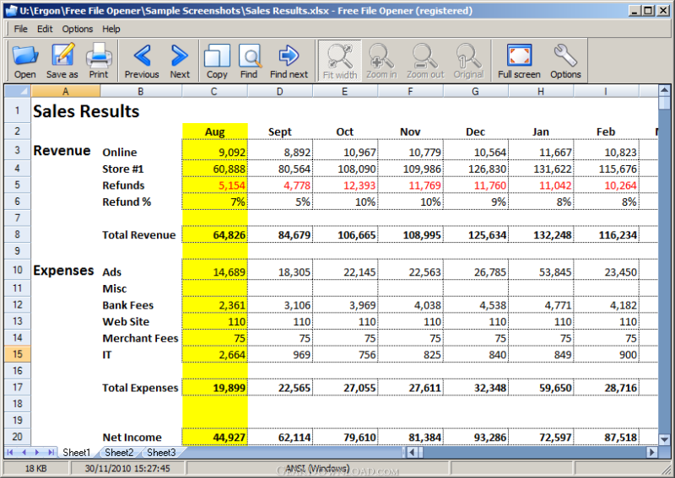675x478 pixels.
Task: Click the red Aug refunds value 5,154
Action: [215, 185]
